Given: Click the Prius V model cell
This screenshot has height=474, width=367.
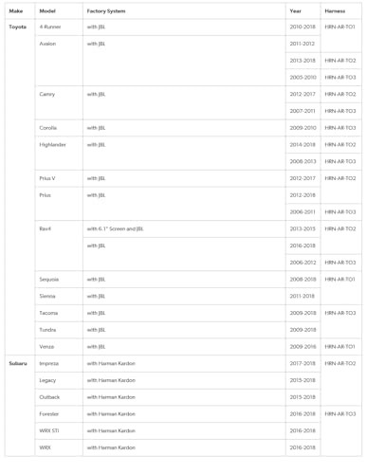Looking at the screenshot, I should (59, 178).
